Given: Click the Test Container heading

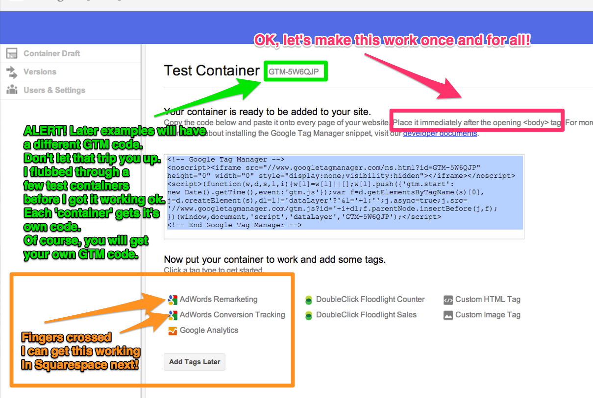Looking at the screenshot, I should pos(212,71).
